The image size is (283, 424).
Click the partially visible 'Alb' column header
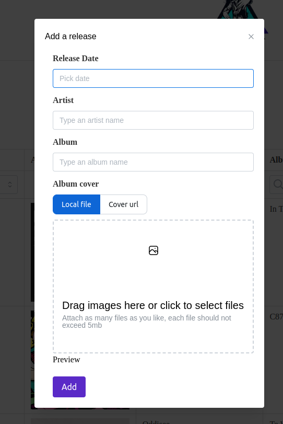point(276,160)
